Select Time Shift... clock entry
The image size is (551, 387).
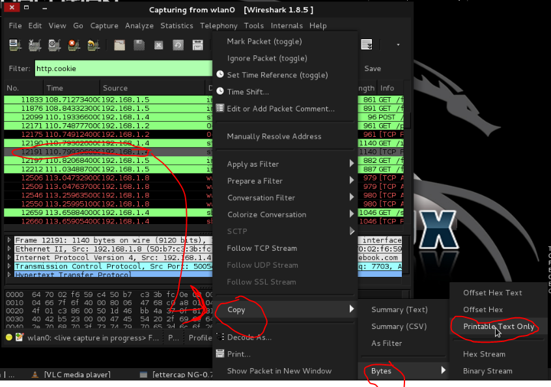point(247,92)
